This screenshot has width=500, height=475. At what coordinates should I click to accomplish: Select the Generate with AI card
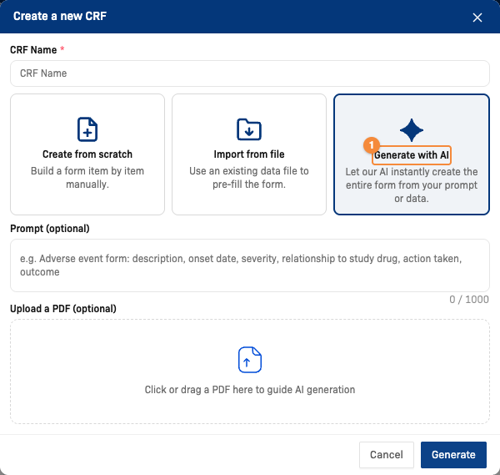tap(412, 154)
